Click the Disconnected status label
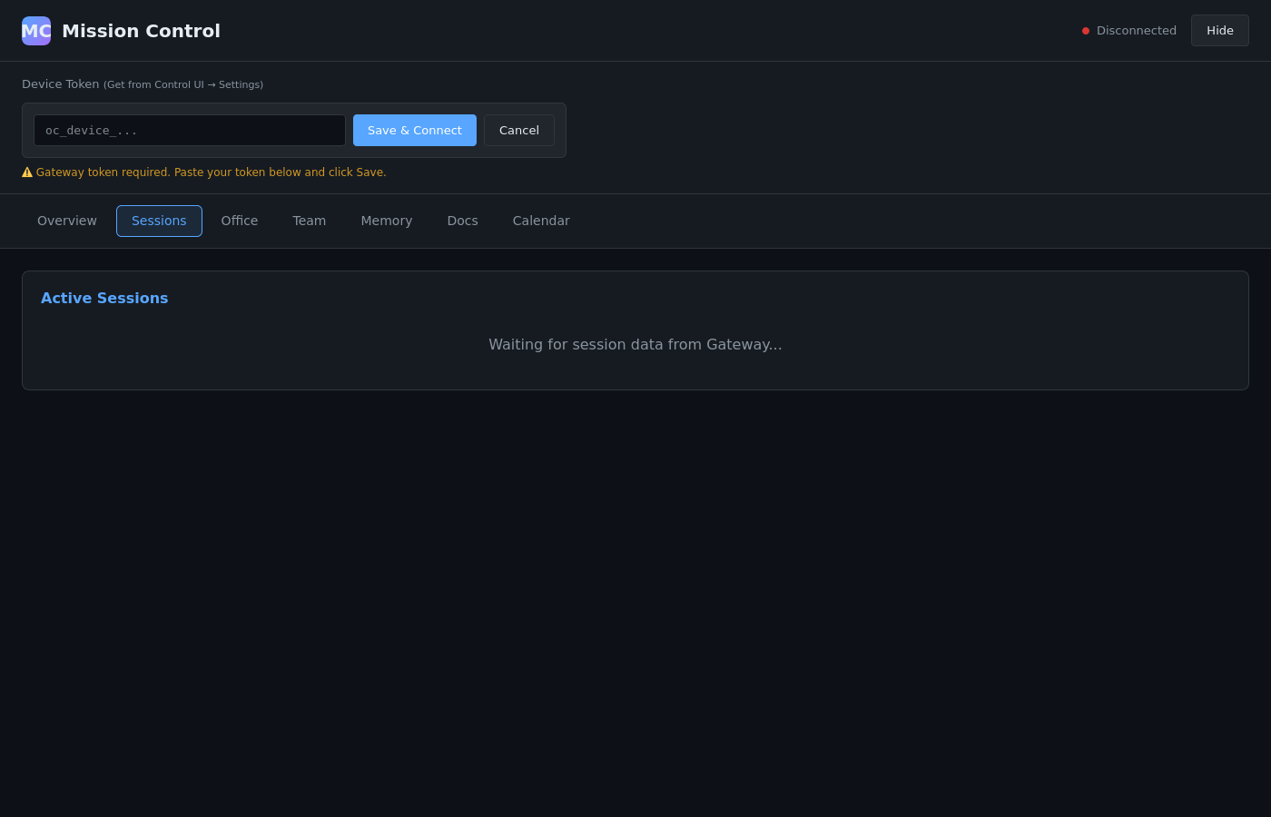The image size is (1271, 817). click(x=1136, y=31)
